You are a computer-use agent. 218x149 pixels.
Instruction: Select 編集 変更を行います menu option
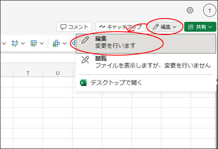click(146, 44)
